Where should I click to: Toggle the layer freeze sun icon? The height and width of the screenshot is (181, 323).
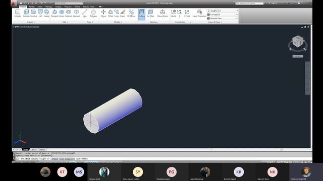[211, 11]
